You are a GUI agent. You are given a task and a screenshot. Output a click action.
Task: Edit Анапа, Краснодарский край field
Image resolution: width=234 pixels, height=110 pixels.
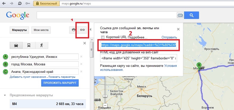tap(44, 72)
